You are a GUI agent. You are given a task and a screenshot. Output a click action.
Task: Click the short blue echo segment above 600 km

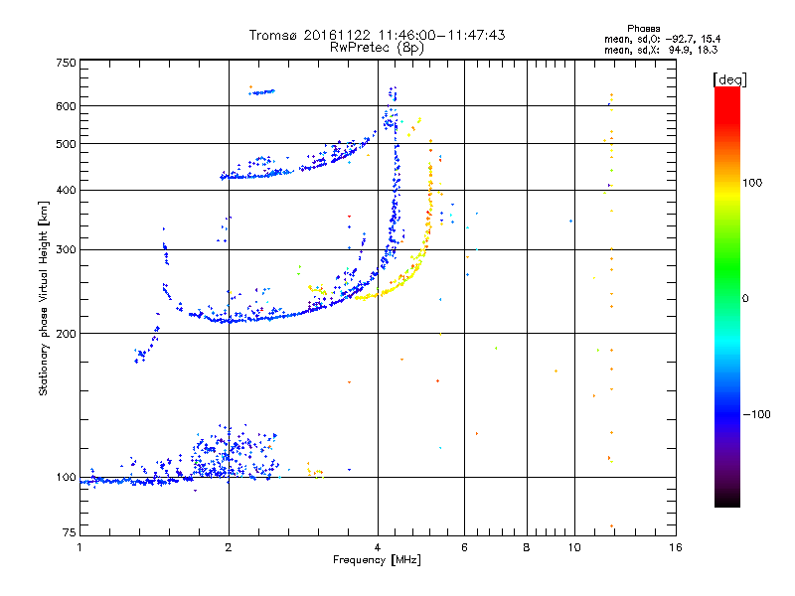[261, 92]
